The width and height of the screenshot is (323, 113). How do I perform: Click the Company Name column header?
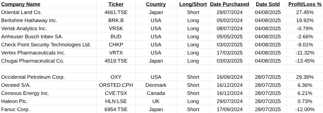(21, 4)
